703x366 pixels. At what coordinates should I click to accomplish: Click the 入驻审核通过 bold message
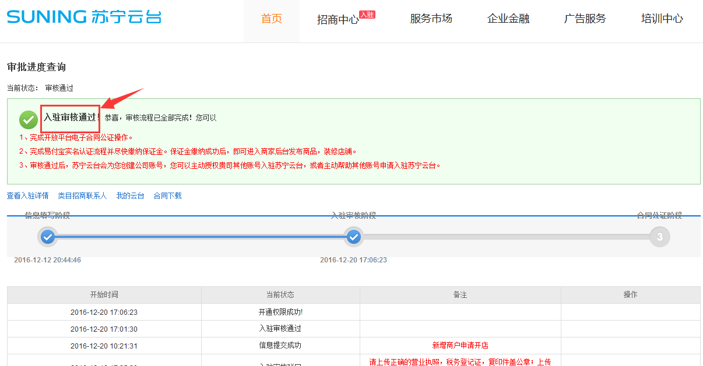pos(70,118)
